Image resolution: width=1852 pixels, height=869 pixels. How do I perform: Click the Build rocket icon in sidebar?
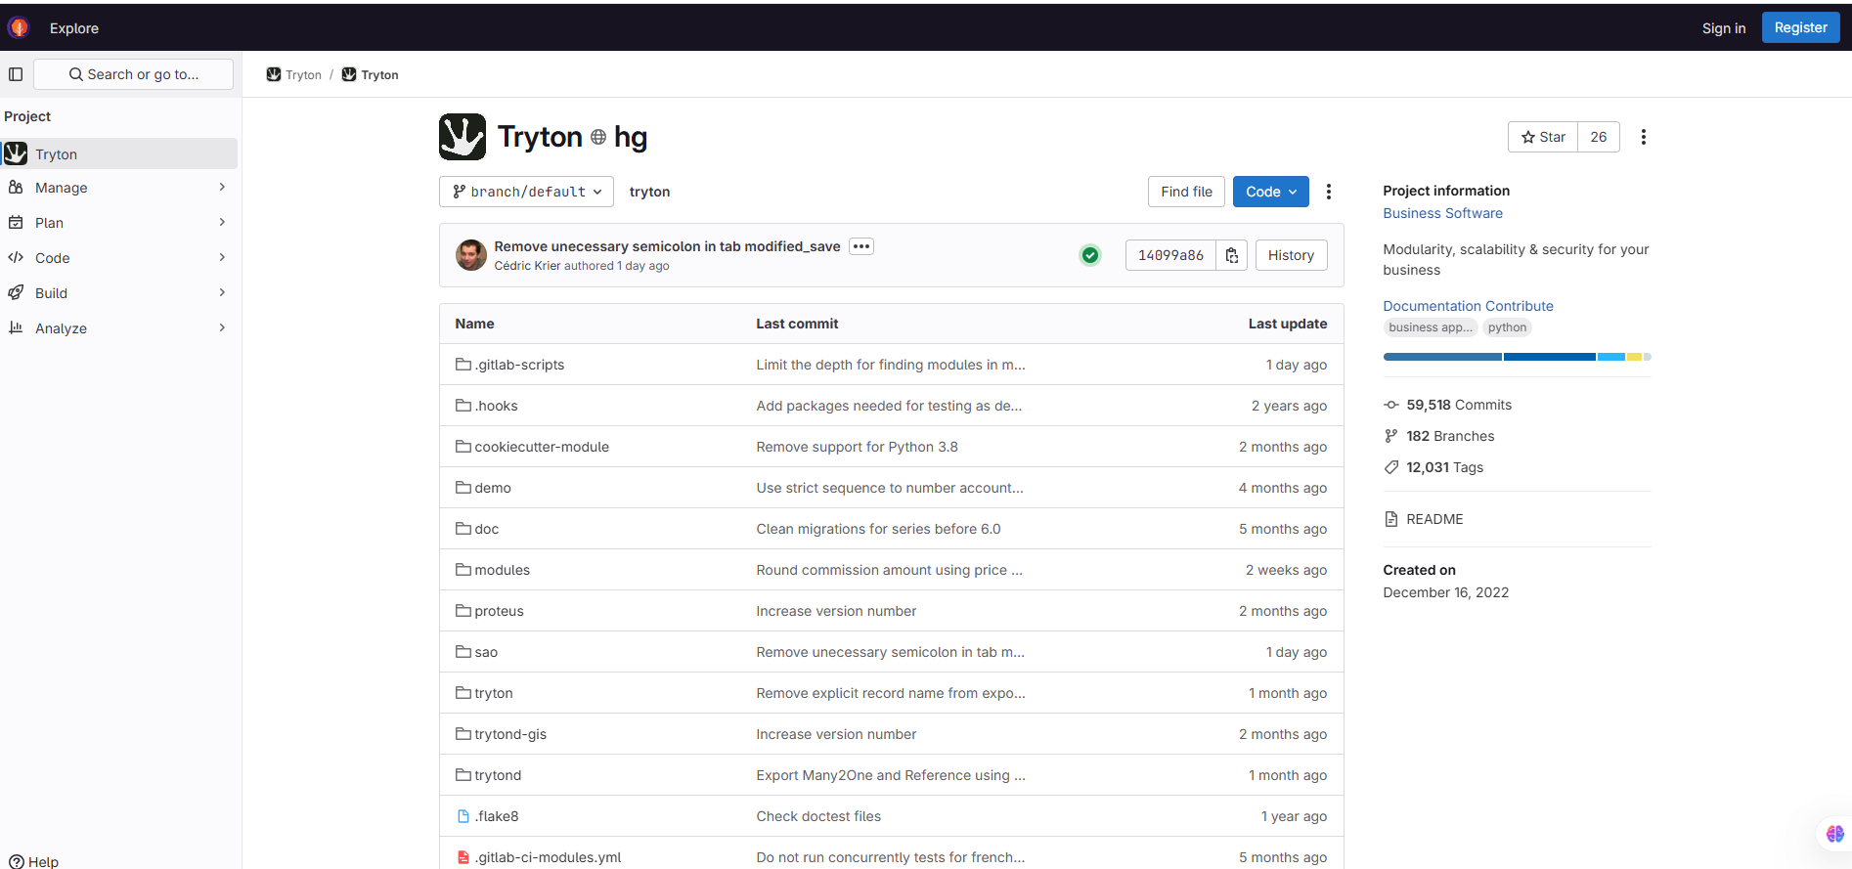(x=16, y=292)
